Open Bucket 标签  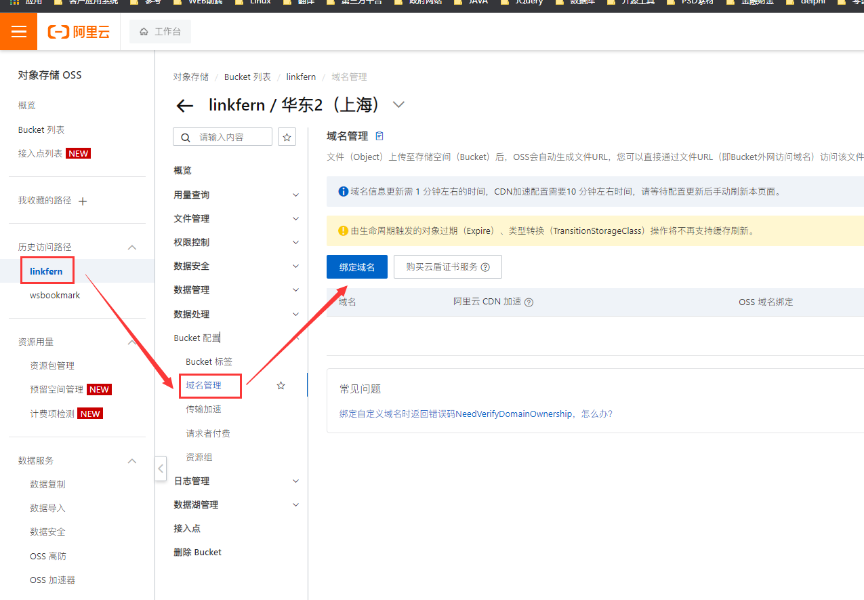click(209, 362)
